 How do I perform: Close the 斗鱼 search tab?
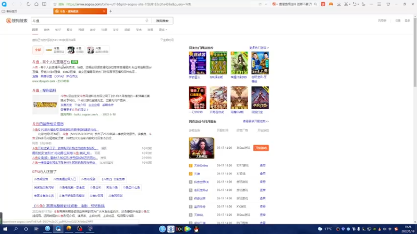[104, 11]
